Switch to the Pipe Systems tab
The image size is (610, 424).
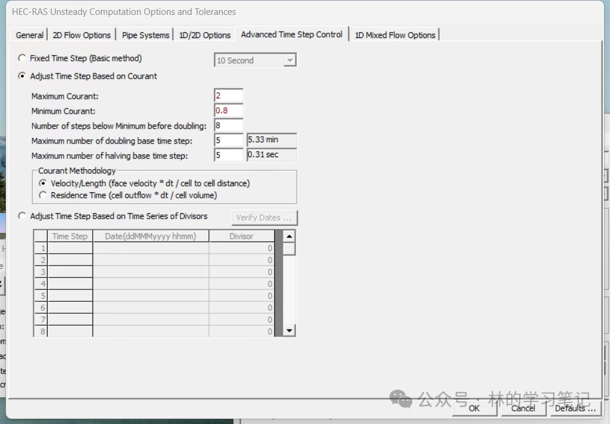pyautogui.click(x=145, y=35)
